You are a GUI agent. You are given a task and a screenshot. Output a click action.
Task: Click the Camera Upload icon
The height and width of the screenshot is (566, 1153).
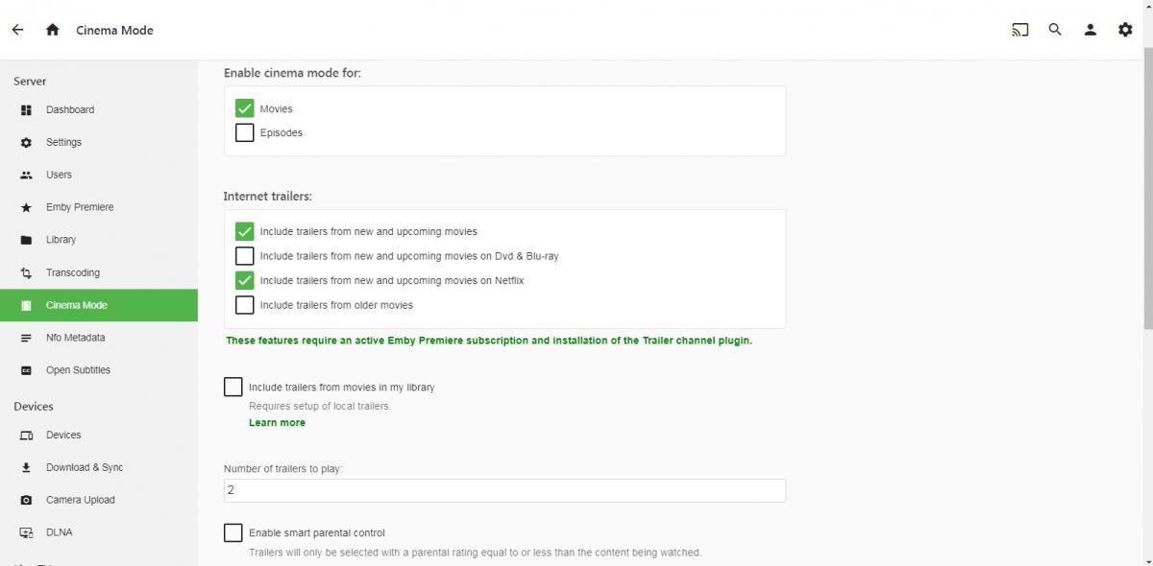tap(26, 500)
